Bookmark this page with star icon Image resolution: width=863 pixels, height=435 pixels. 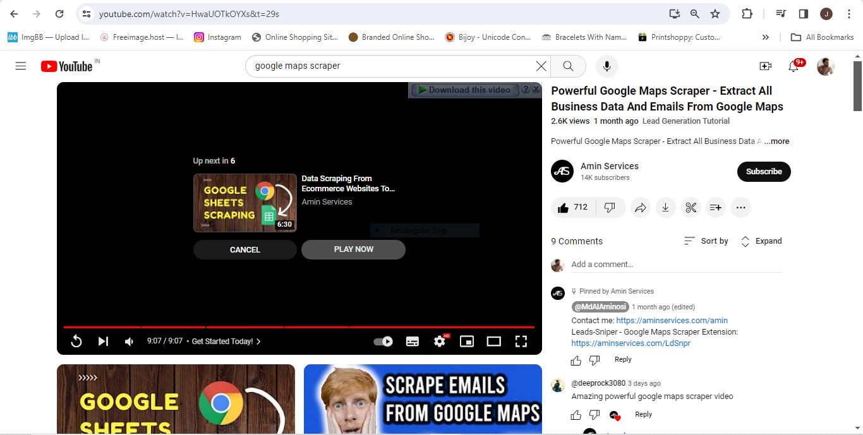coord(715,13)
